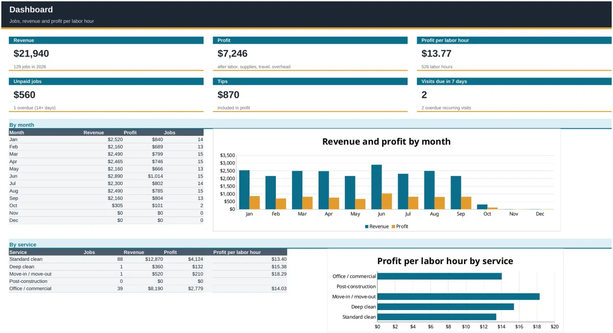Select the Jan revenue cell $2,520
This screenshot has height=333, width=613.
(115, 140)
